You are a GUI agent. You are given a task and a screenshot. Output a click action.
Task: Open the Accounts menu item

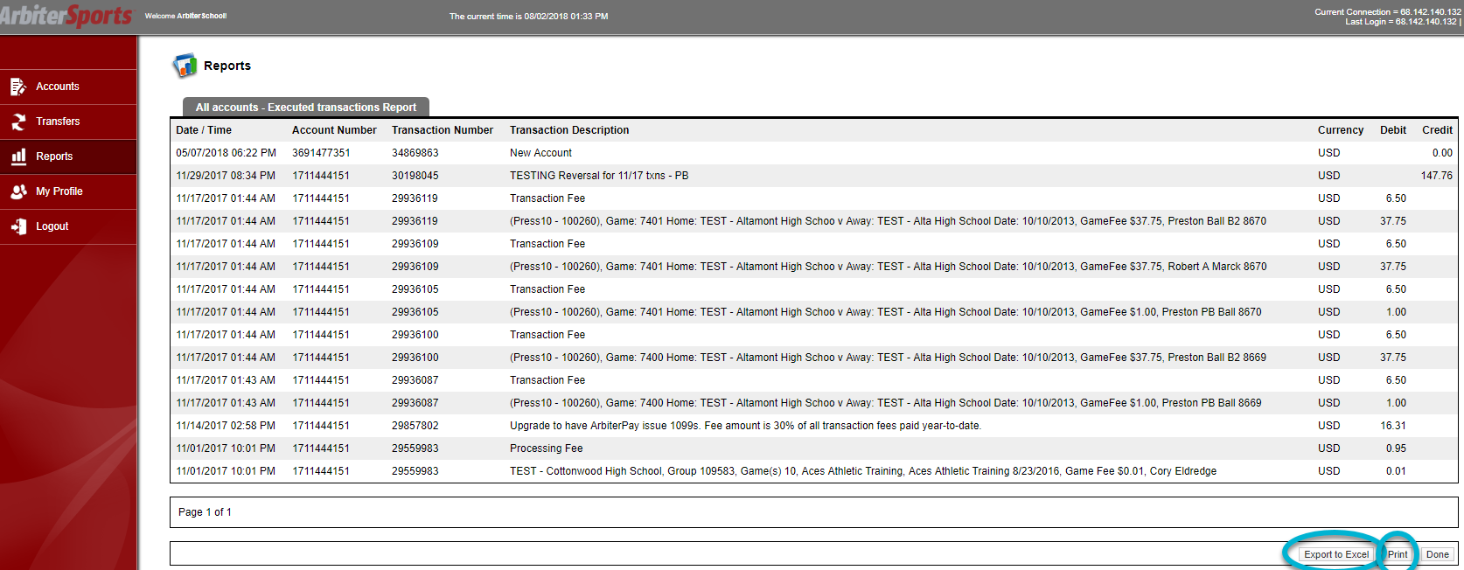pyautogui.click(x=68, y=87)
